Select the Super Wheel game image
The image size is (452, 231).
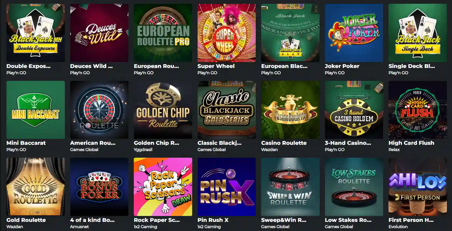click(x=227, y=33)
